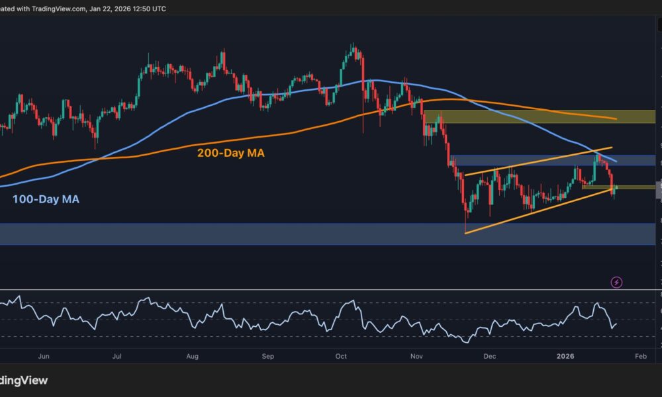Click the lightning bolt quick-trade icon
This screenshot has width=662, height=397.
[616, 281]
